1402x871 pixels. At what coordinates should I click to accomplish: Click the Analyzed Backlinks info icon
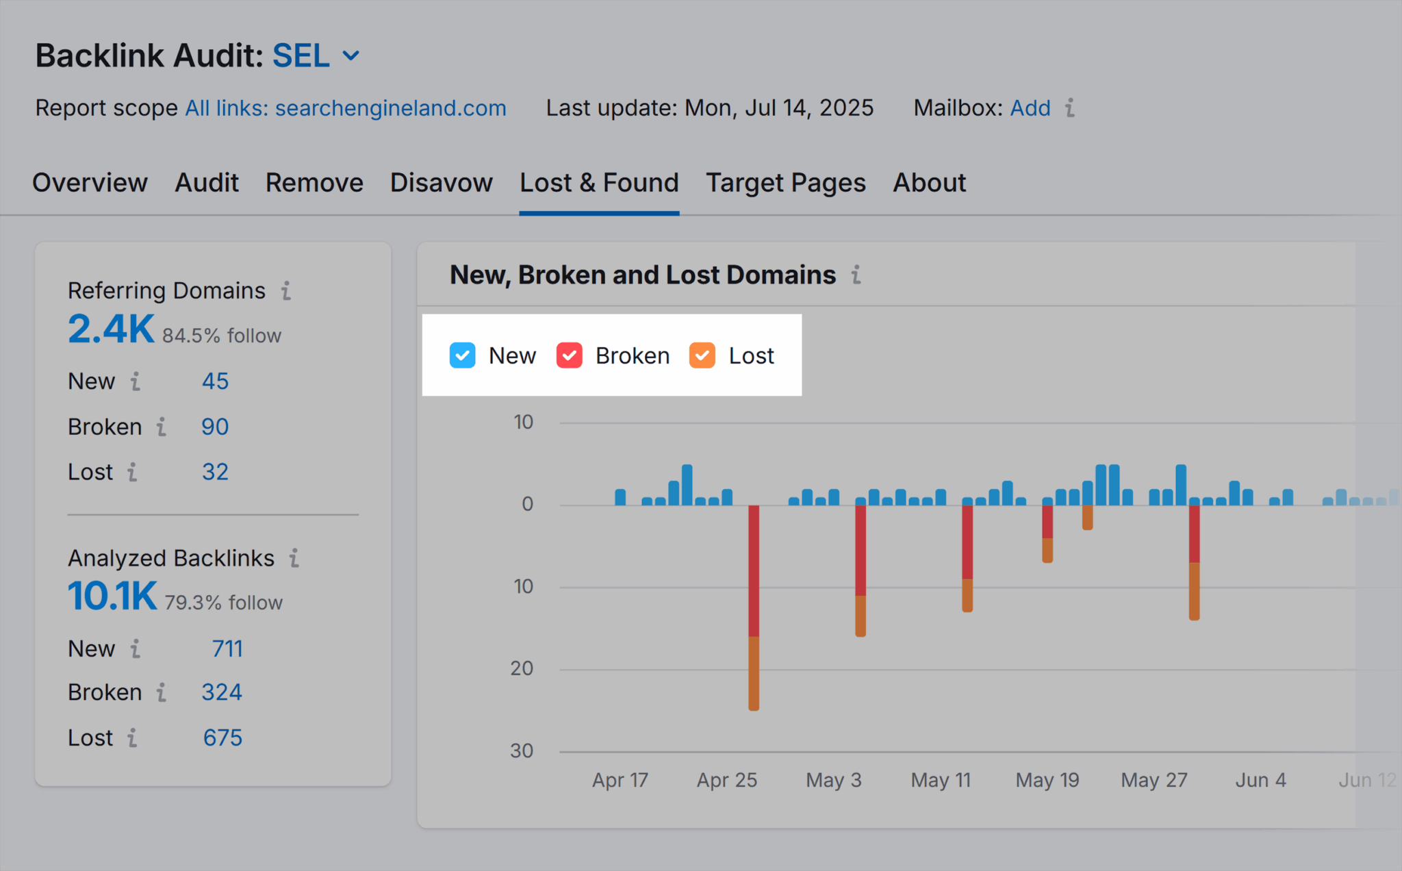click(294, 559)
